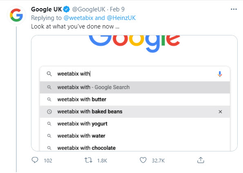This screenshot has width=243, height=173.
Task: Retweet the Google UK tweet
Action: tap(89, 160)
